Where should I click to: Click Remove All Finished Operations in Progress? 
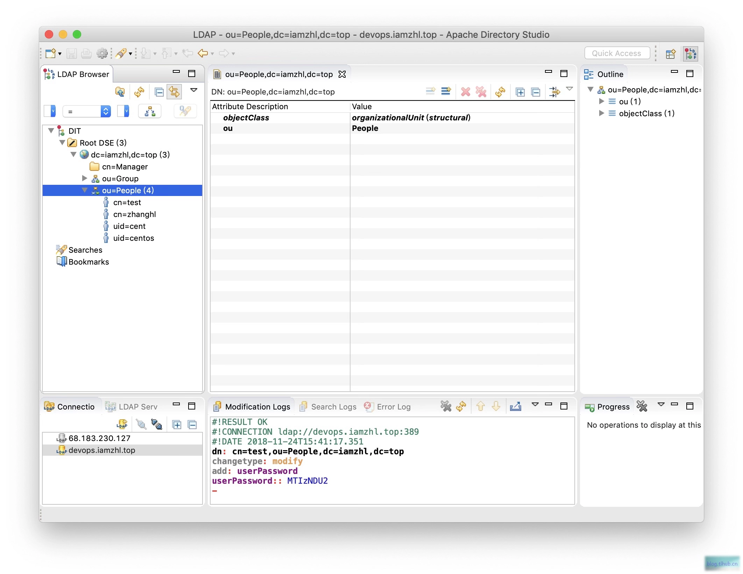642,406
